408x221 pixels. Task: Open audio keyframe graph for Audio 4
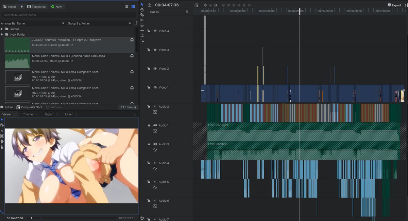(155, 168)
